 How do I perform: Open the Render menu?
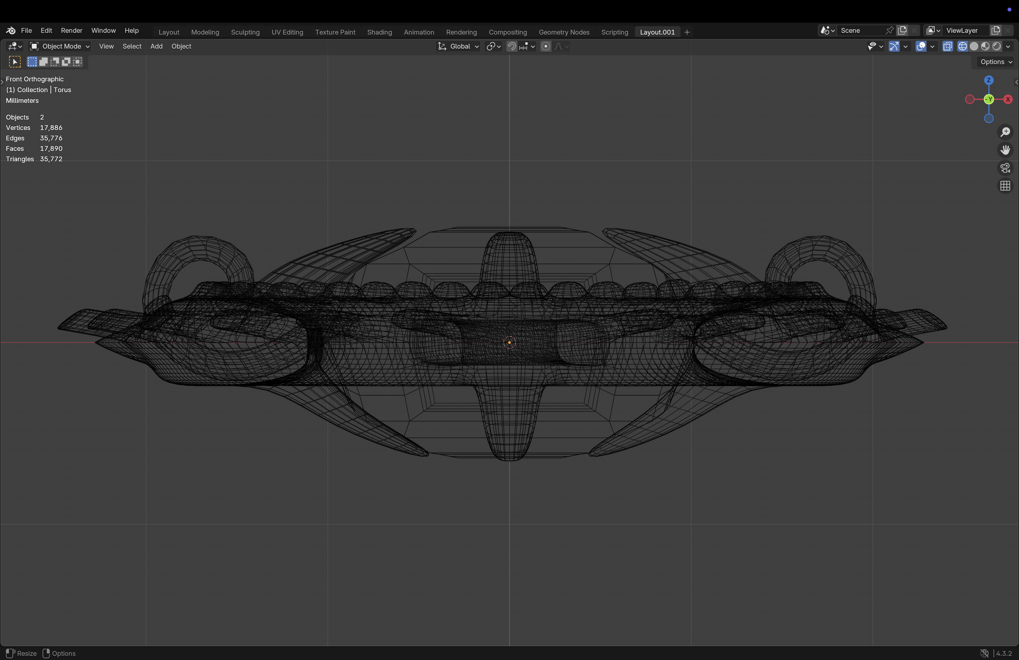pyautogui.click(x=72, y=30)
